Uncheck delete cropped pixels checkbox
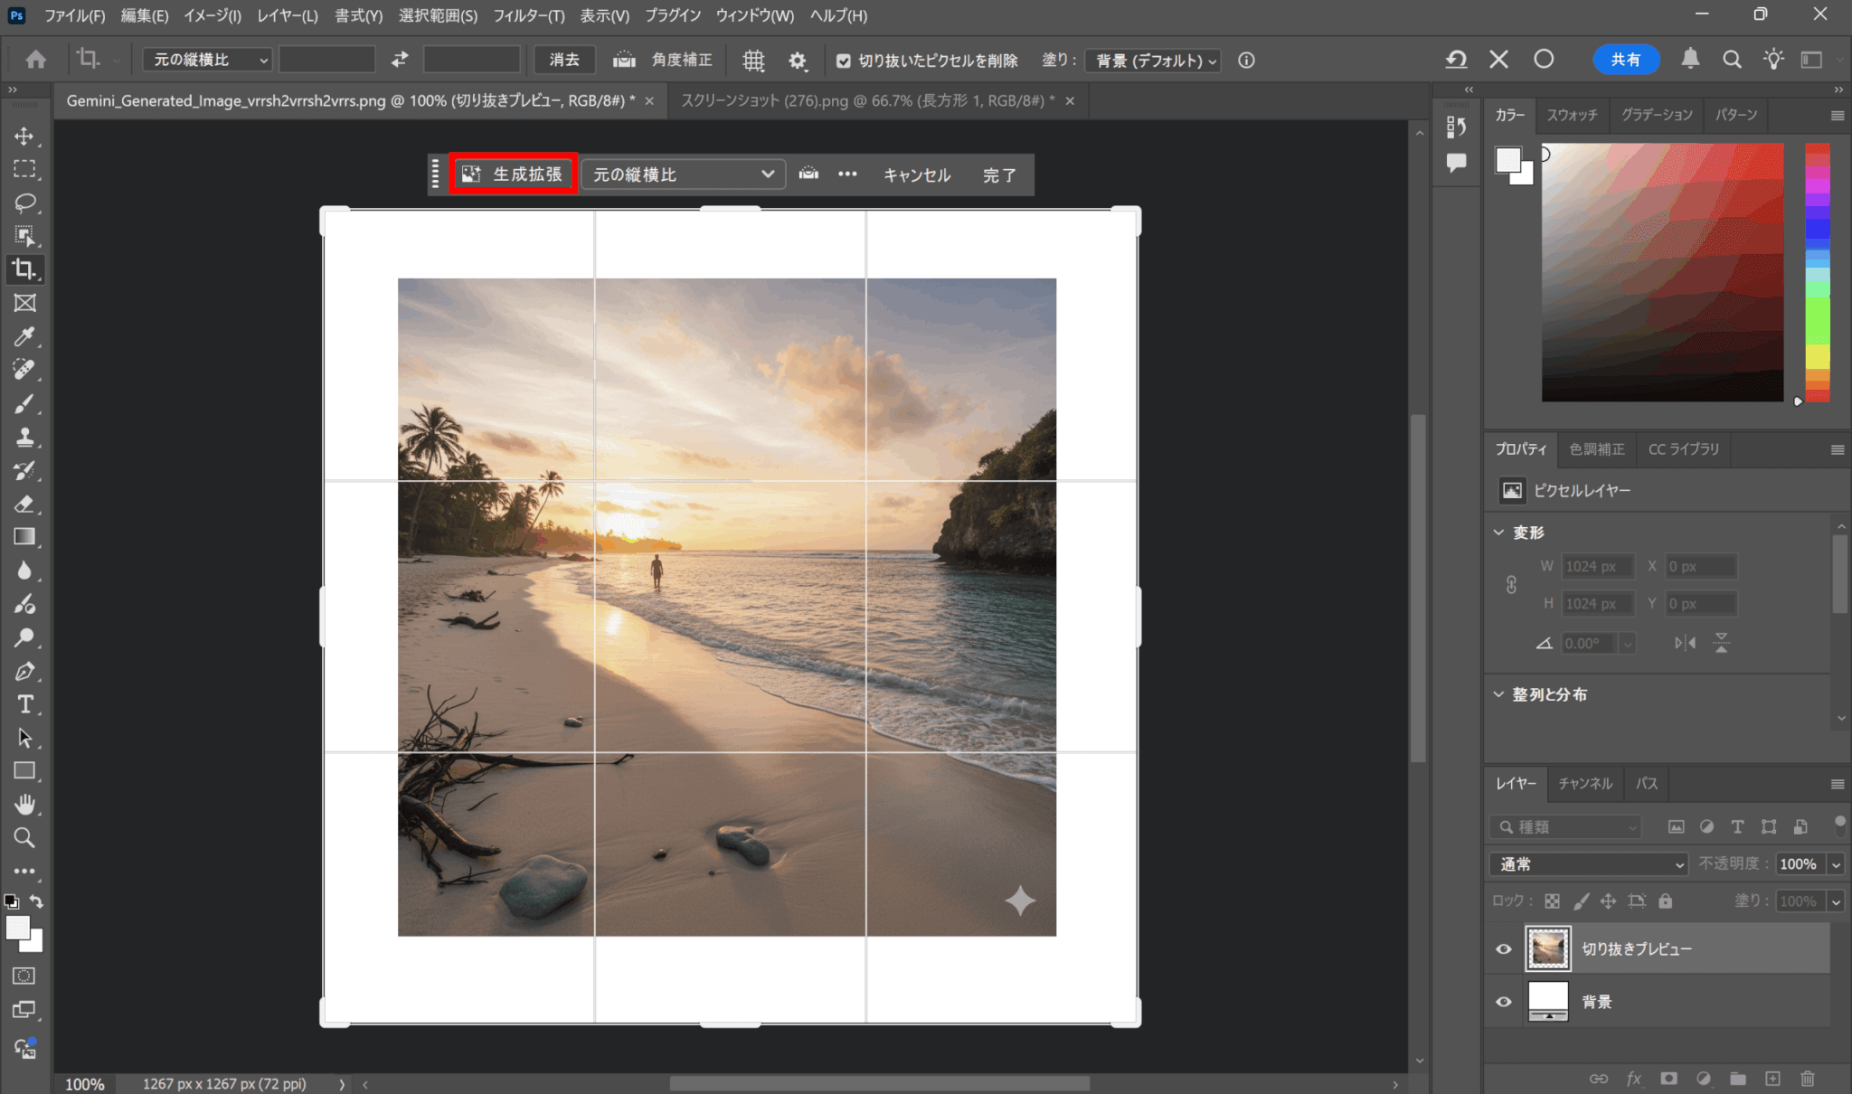This screenshot has height=1094, width=1852. click(843, 61)
